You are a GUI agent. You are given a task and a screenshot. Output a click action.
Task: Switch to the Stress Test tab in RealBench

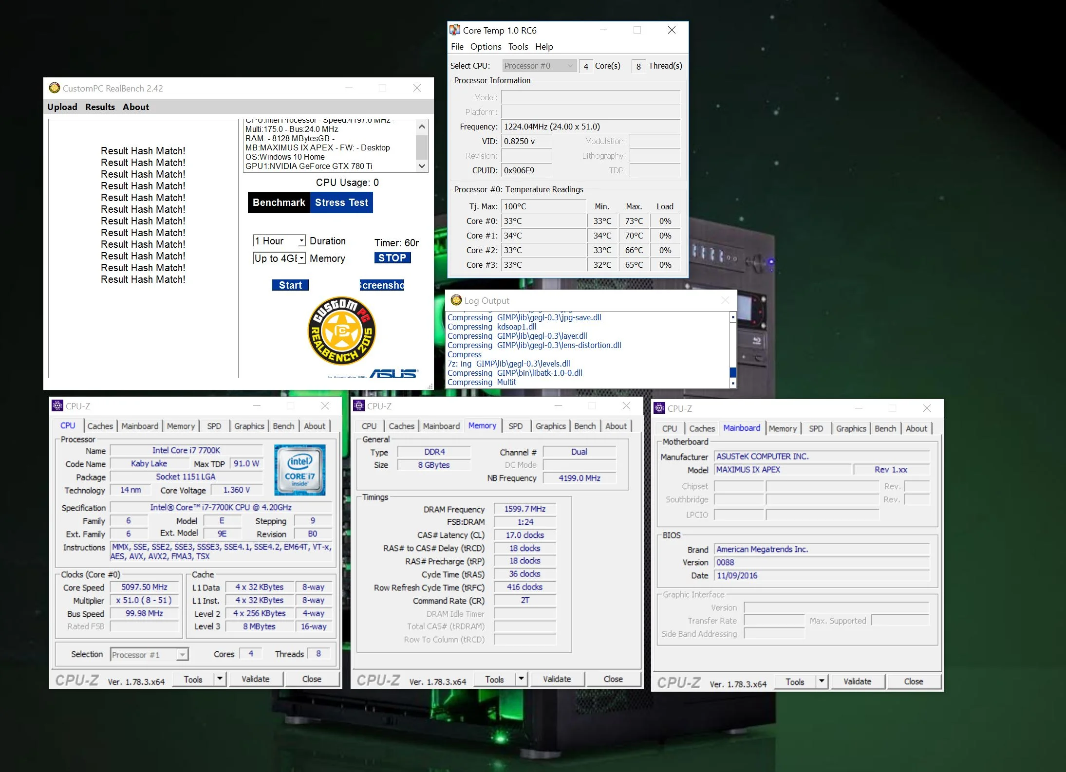341,202
